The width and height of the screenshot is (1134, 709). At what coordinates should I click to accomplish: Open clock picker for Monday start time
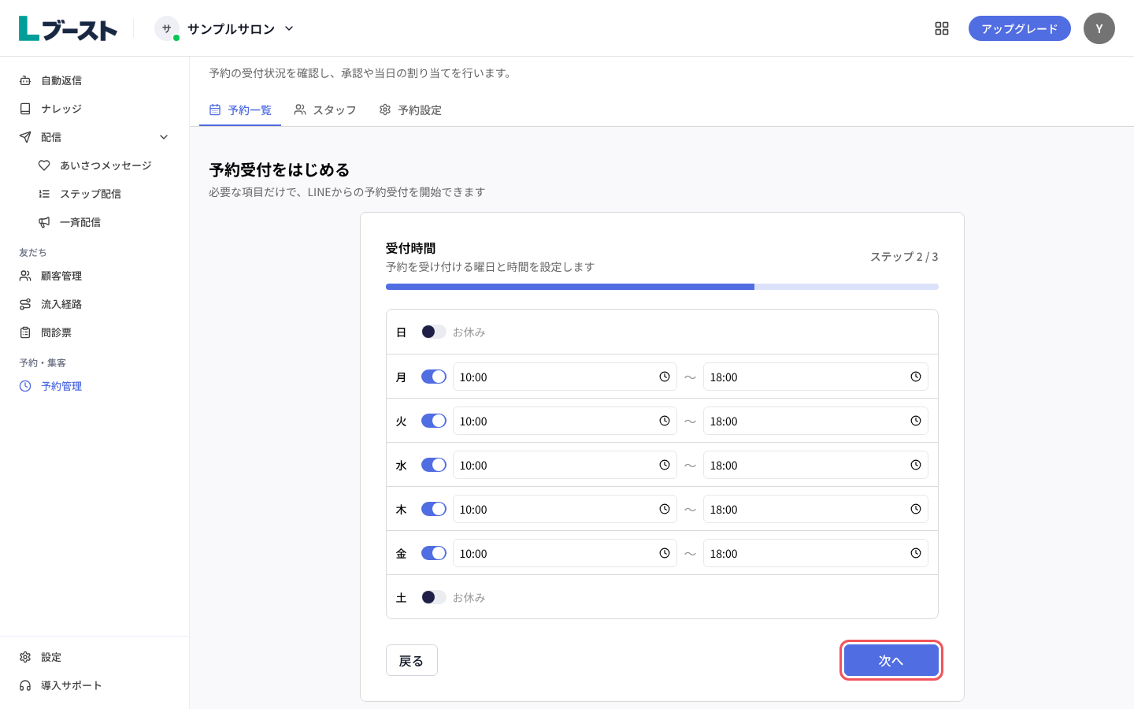point(665,377)
